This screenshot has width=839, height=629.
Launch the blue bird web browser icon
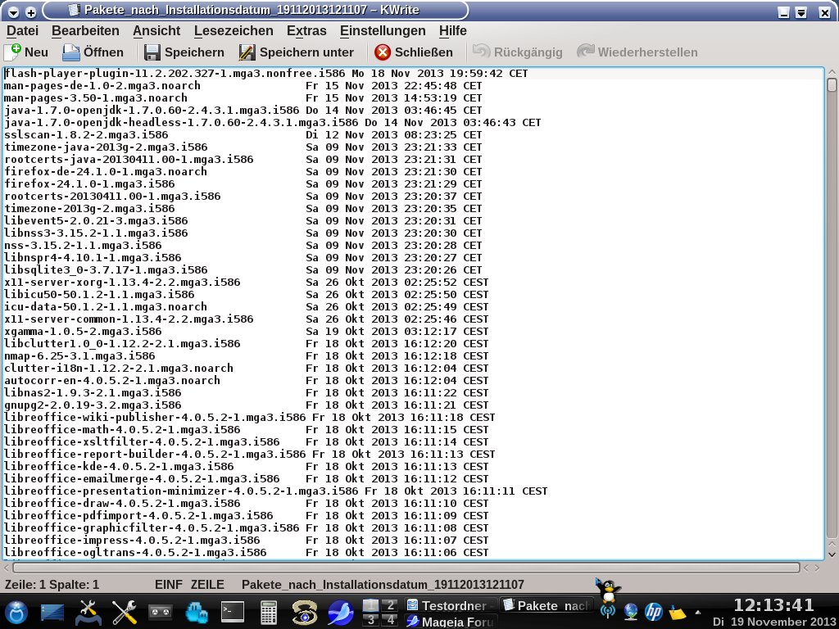(x=340, y=613)
